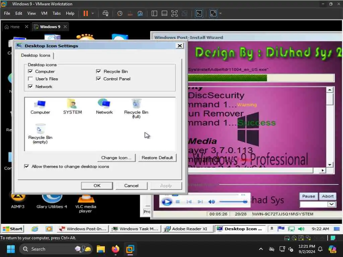The image size is (343, 257).
Task: Open the dropdown next to the pause button
Action: tap(93, 13)
